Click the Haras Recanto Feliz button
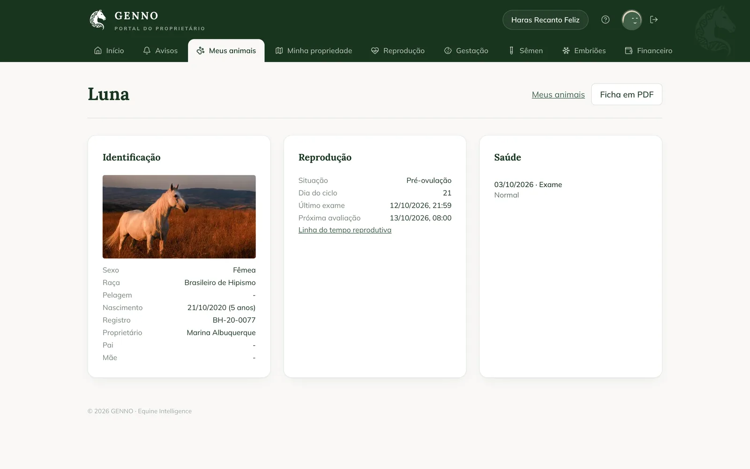This screenshot has height=469, width=750. pyautogui.click(x=545, y=20)
